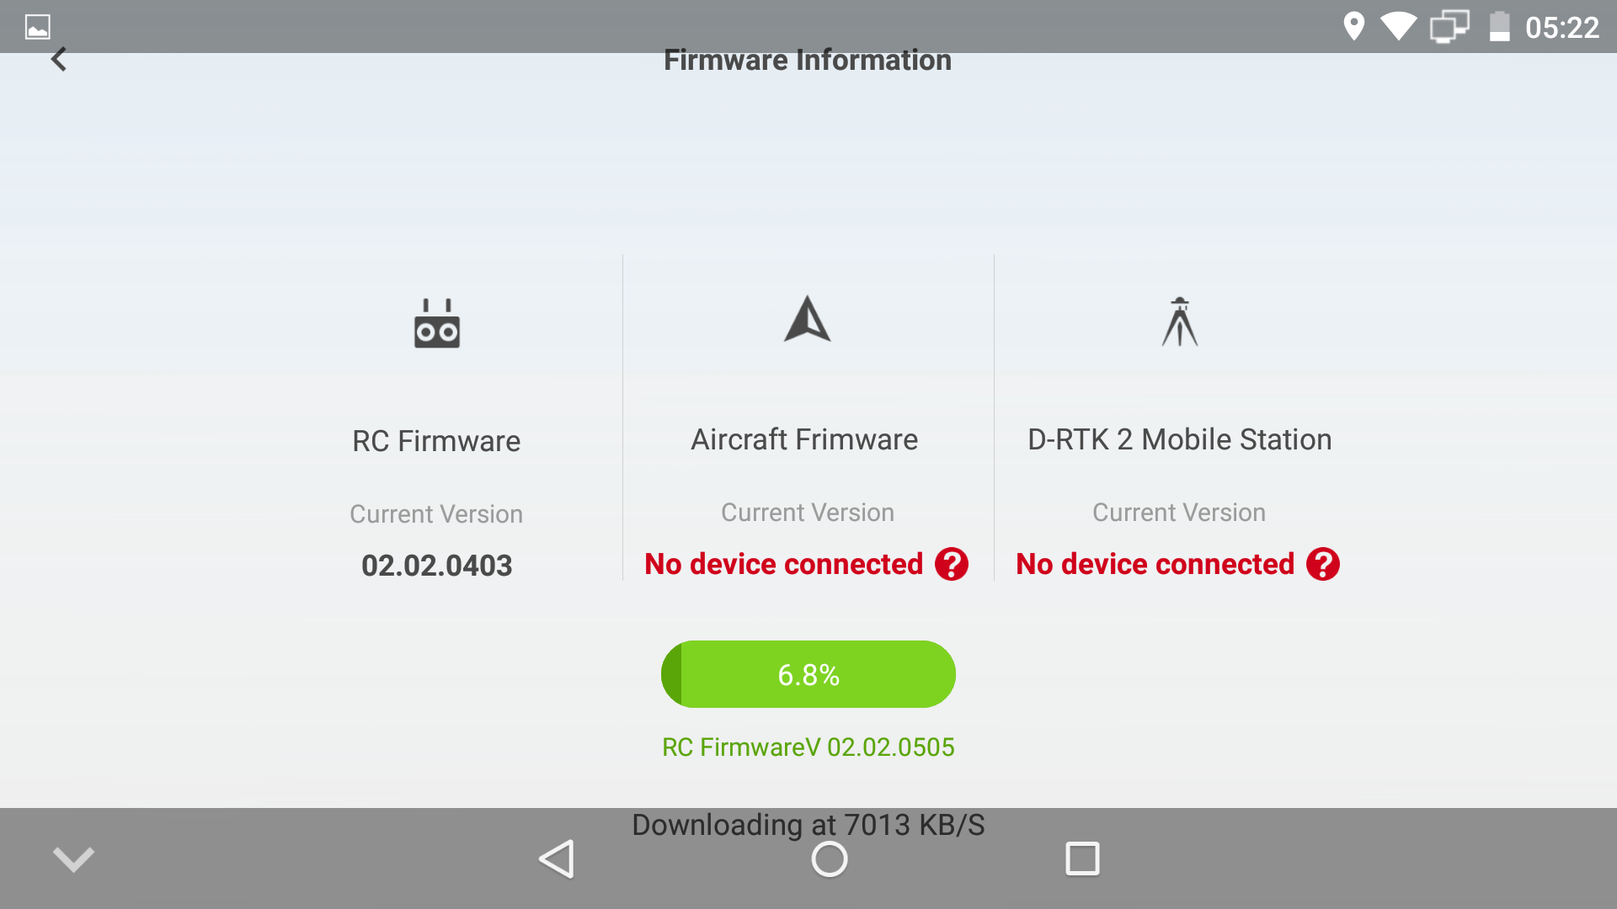This screenshot has width=1617, height=909.
Task: Click D-RTK 2 Mobile Station heading
Action: point(1179,439)
